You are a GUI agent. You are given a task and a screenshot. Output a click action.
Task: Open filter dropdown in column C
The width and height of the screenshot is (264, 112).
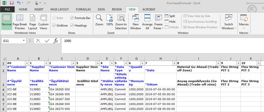73,63
